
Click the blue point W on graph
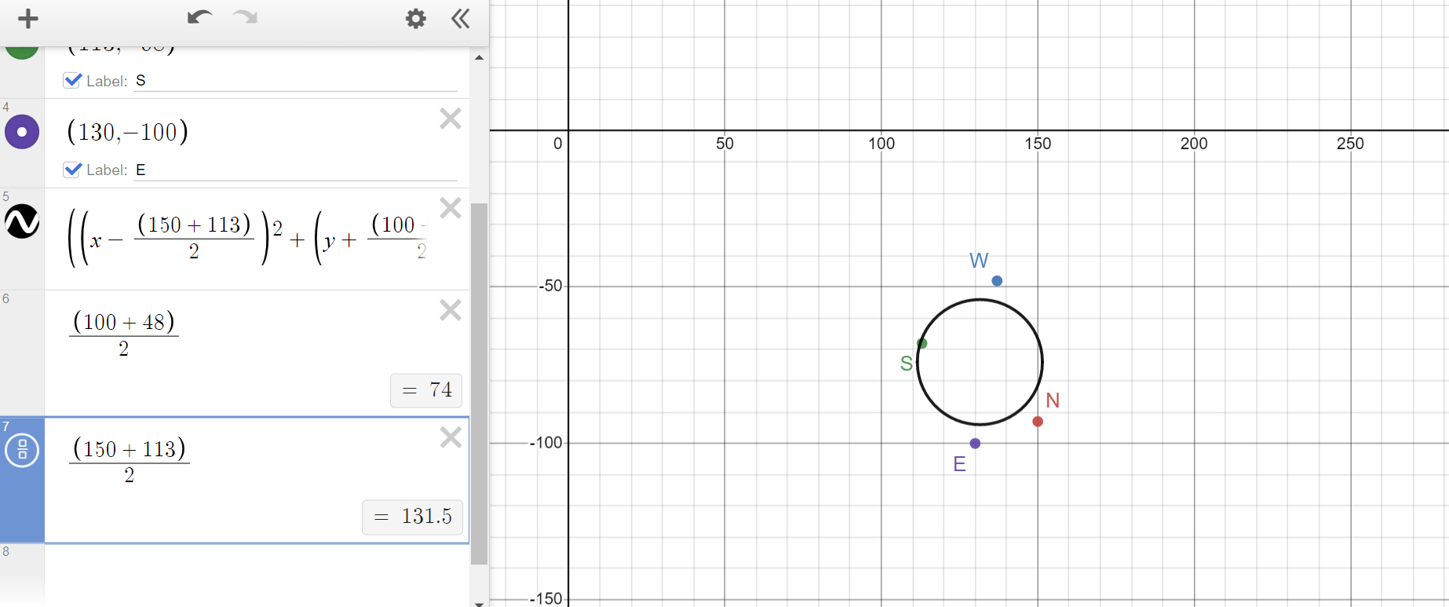(x=997, y=281)
